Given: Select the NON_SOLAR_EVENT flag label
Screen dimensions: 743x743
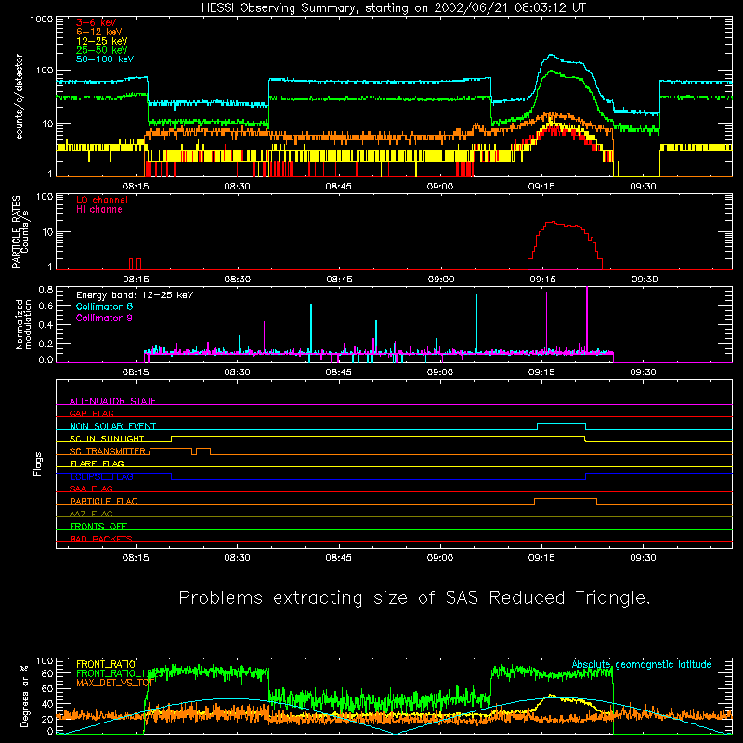Looking at the screenshot, I should pos(112,426).
